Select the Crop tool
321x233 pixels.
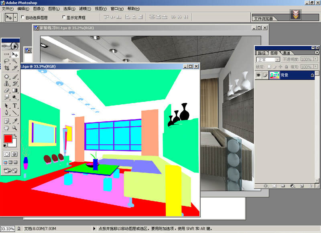click(x=6, y=68)
